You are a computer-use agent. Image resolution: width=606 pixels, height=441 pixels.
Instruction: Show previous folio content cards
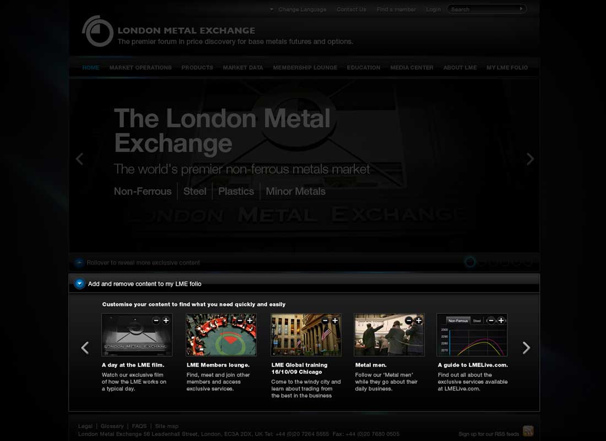point(85,348)
